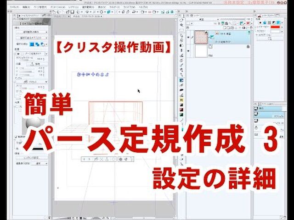Screen dimensions: 294x220
Task: Open the アニメーション menu
Action: (x=57, y=7)
